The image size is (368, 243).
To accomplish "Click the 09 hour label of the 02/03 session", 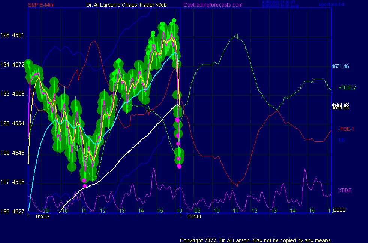I will (197, 211).
